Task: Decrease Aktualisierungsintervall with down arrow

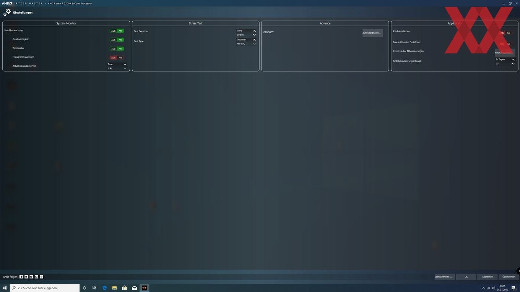Action: click(x=125, y=68)
